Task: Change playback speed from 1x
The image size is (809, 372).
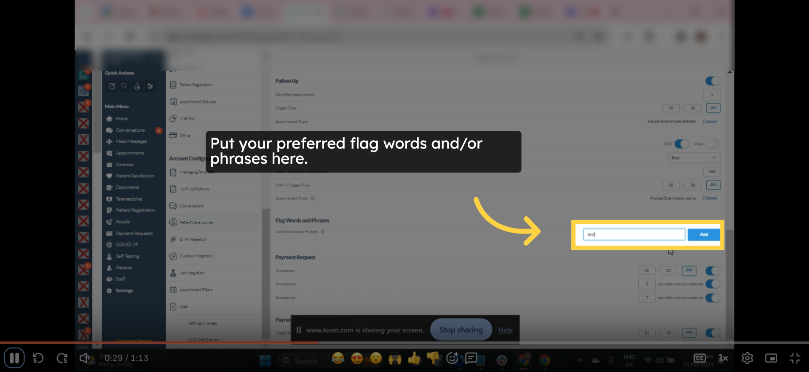Action: pos(723,358)
